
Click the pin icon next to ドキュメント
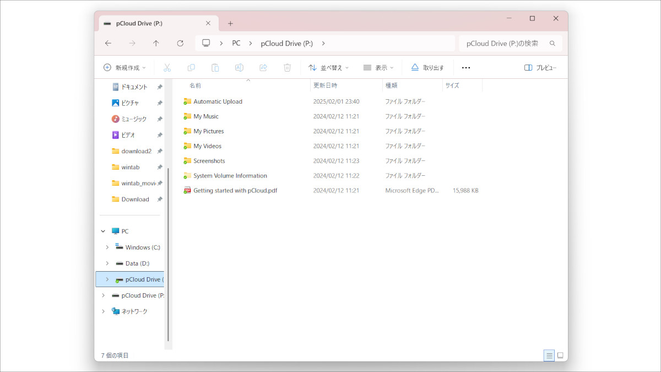coord(159,87)
